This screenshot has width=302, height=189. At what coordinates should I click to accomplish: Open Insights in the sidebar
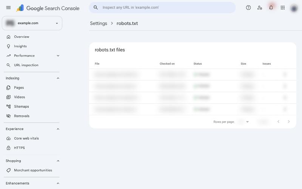(20, 46)
